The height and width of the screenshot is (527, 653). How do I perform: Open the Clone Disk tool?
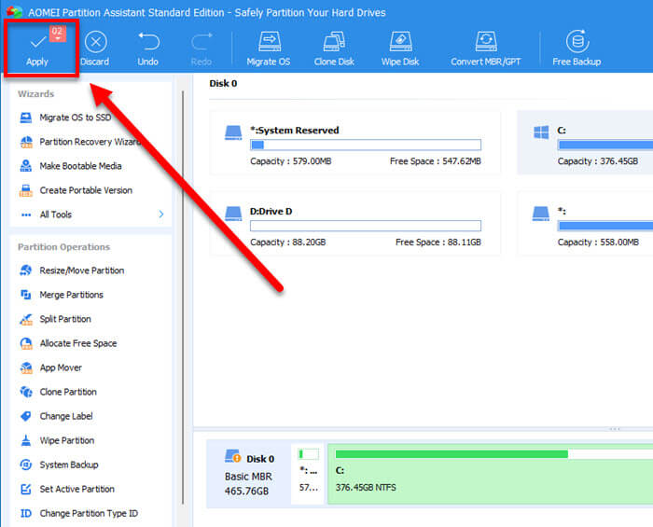coord(334,49)
